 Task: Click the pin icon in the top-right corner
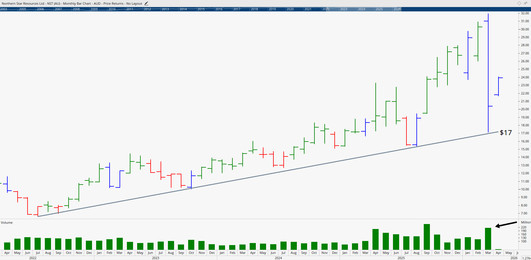tap(525, 3)
